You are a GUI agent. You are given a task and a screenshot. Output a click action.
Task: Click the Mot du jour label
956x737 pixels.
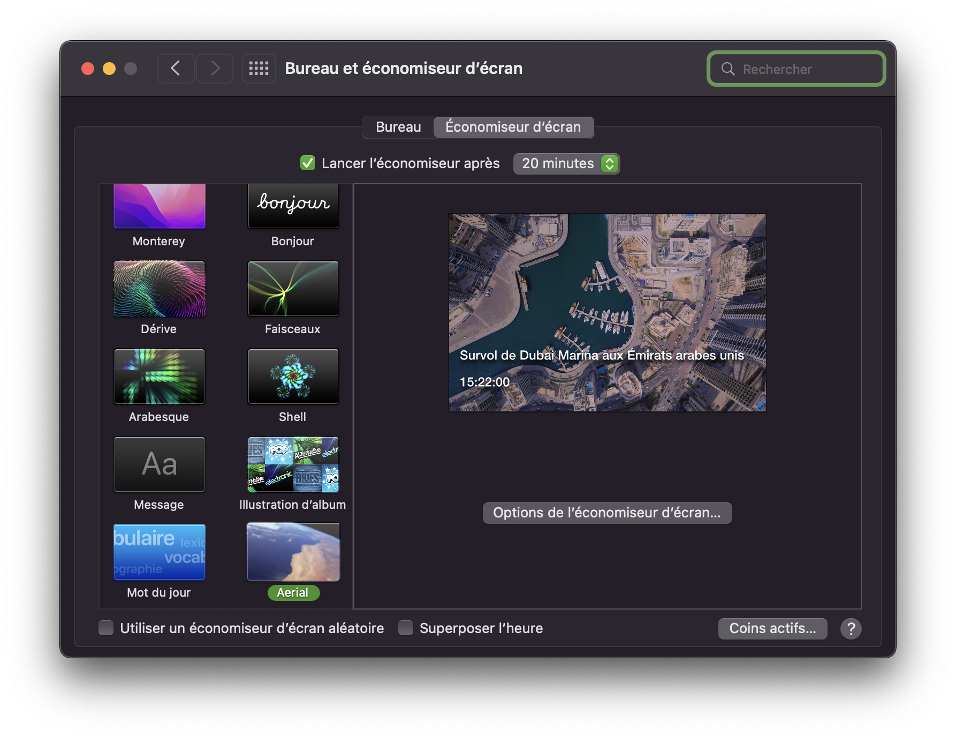point(159,592)
